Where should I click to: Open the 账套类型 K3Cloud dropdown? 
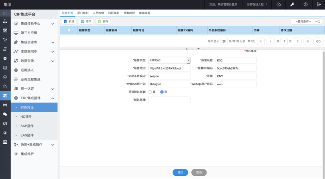pos(188,60)
